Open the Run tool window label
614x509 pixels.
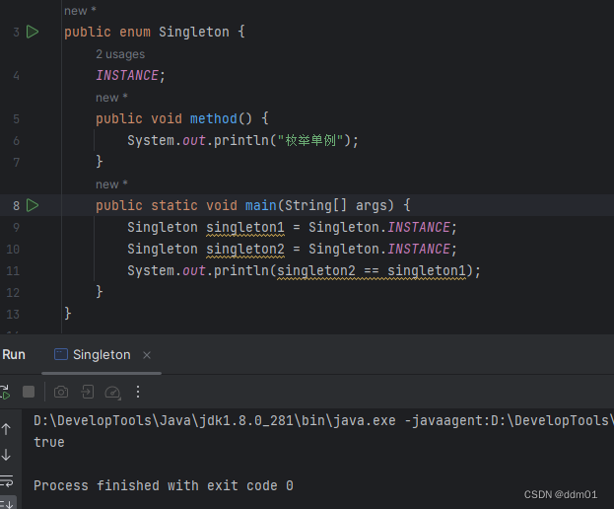(14, 354)
